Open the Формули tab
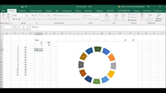 coord(49,11)
